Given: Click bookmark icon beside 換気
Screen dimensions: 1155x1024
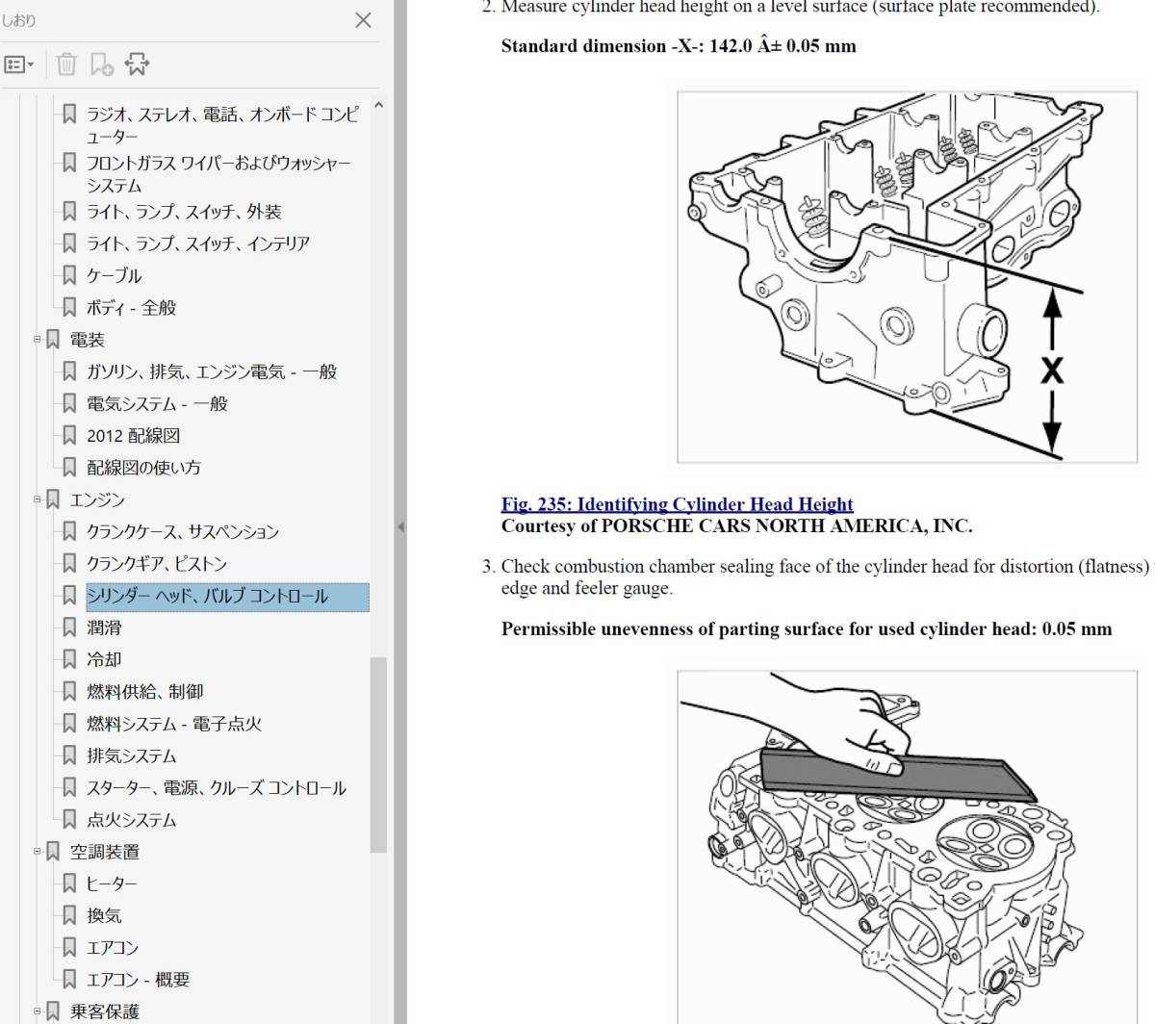Looking at the screenshot, I should pyautogui.click(x=69, y=915).
